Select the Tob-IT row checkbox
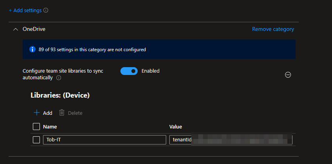This screenshot has height=164, width=332. (36, 140)
